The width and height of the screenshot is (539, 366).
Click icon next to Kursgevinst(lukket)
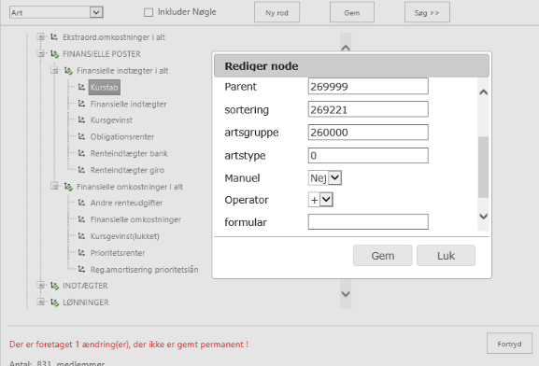pyautogui.click(x=81, y=236)
